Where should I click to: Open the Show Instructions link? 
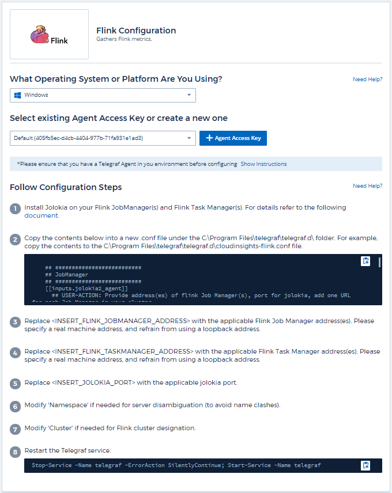tap(263, 164)
